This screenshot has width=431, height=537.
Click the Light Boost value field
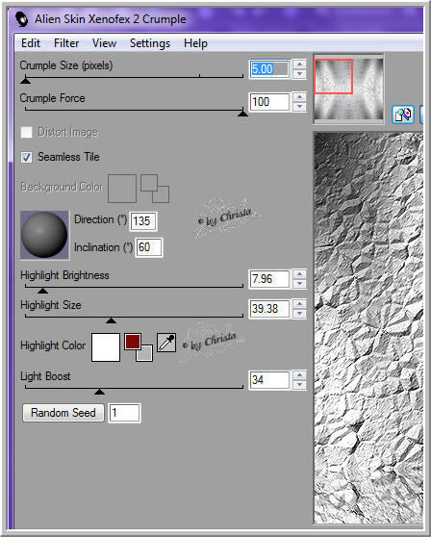(269, 380)
